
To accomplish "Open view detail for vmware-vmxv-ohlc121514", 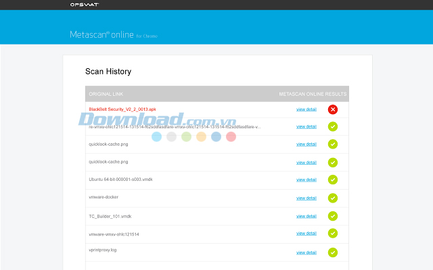I will coord(306,234).
